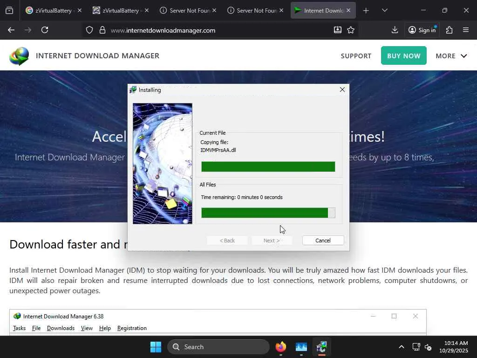Image resolution: width=477 pixels, height=358 pixels.
Task: Open the Windows Start menu
Action: click(x=156, y=347)
